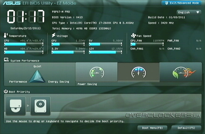Click the 01:17 digital clock display

[x=26, y=16]
